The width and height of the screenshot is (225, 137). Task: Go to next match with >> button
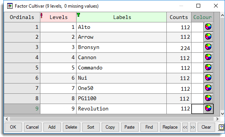tap(193, 127)
